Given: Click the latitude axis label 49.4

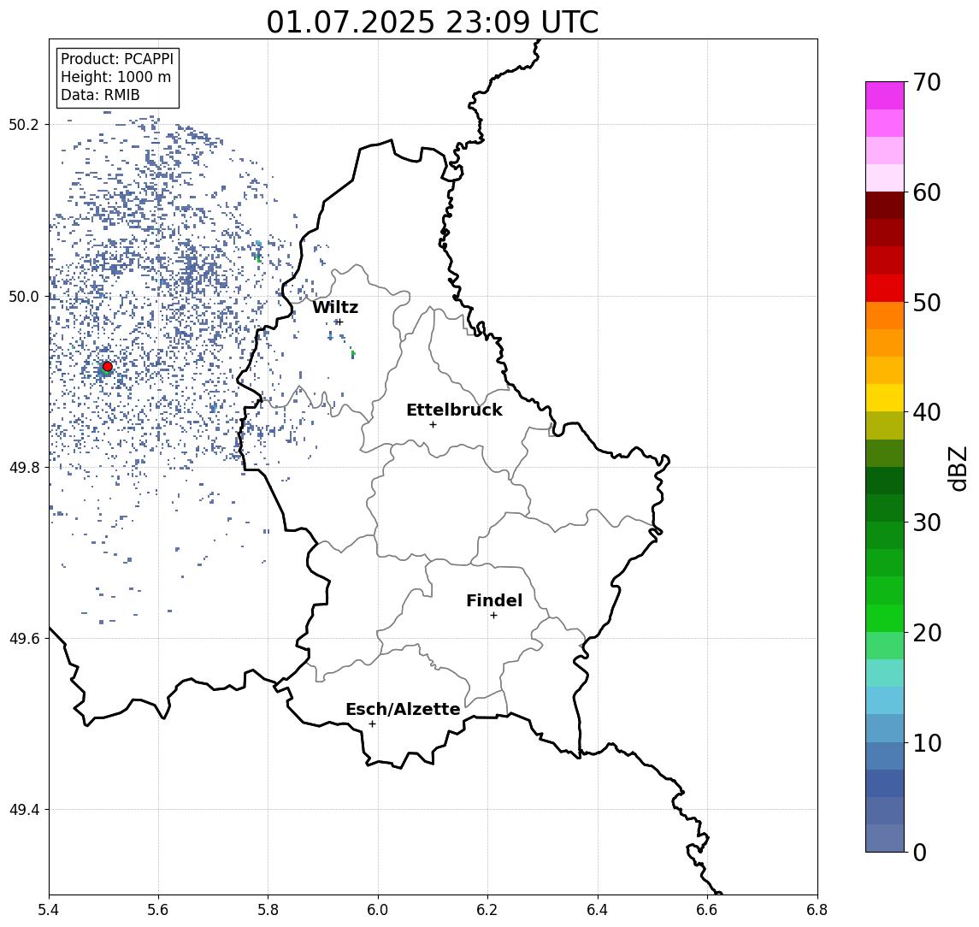Looking at the screenshot, I should coord(24,810).
